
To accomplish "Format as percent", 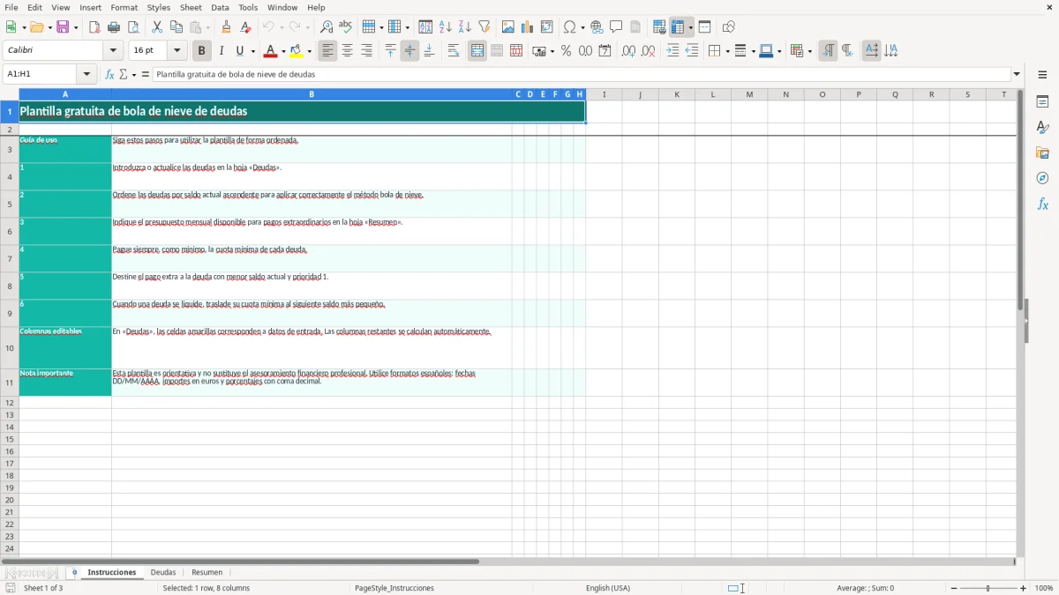I will coord(566,51).
